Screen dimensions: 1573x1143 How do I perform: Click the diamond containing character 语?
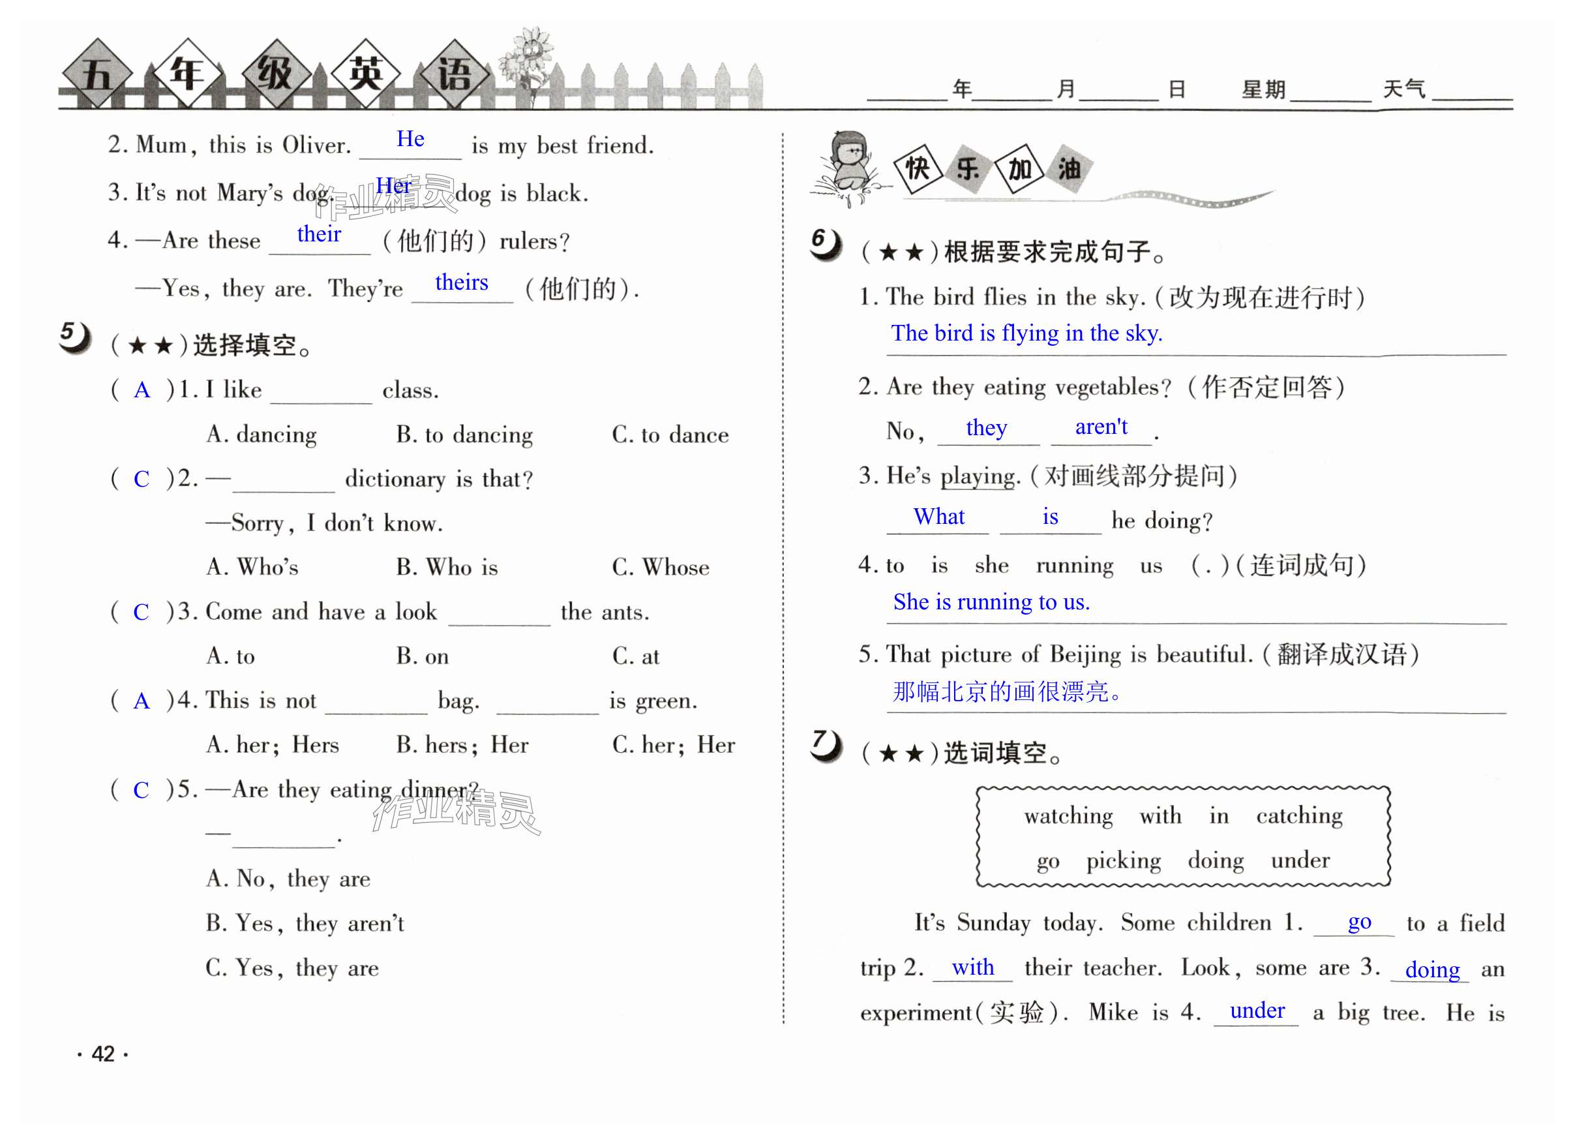pyautogui.click(x=454, y=74)
